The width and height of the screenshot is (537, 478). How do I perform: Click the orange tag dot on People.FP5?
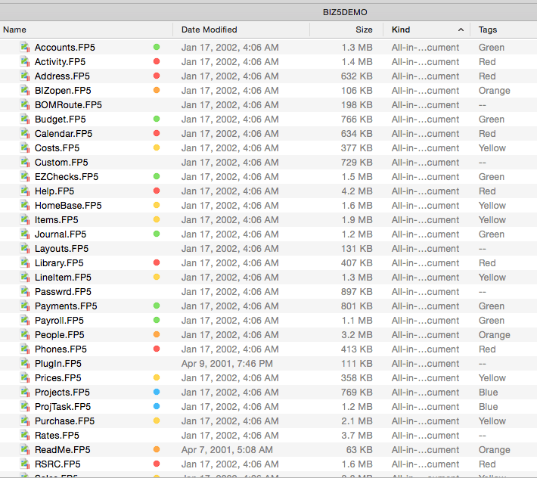[x=157, y=335]
